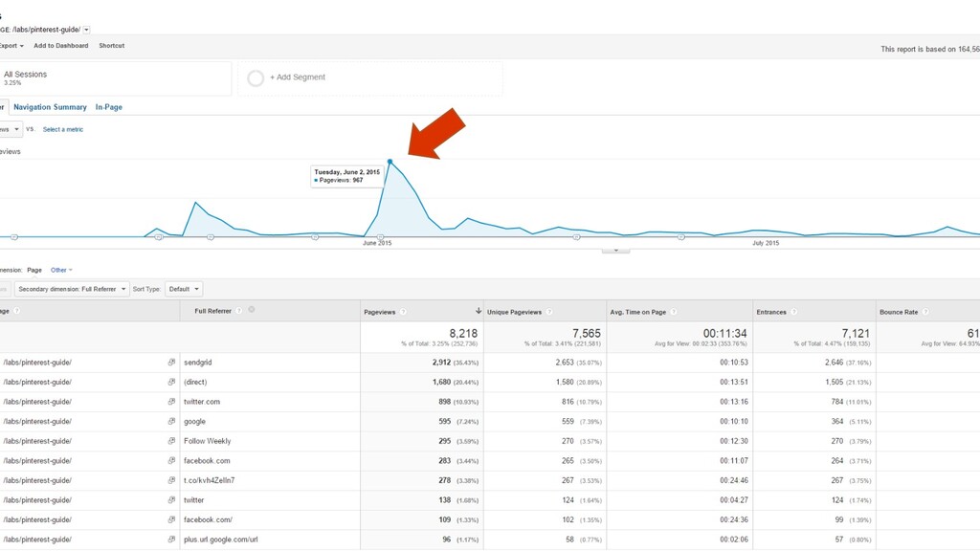Open external link icon in (direct) row

(x=171, y=382)
